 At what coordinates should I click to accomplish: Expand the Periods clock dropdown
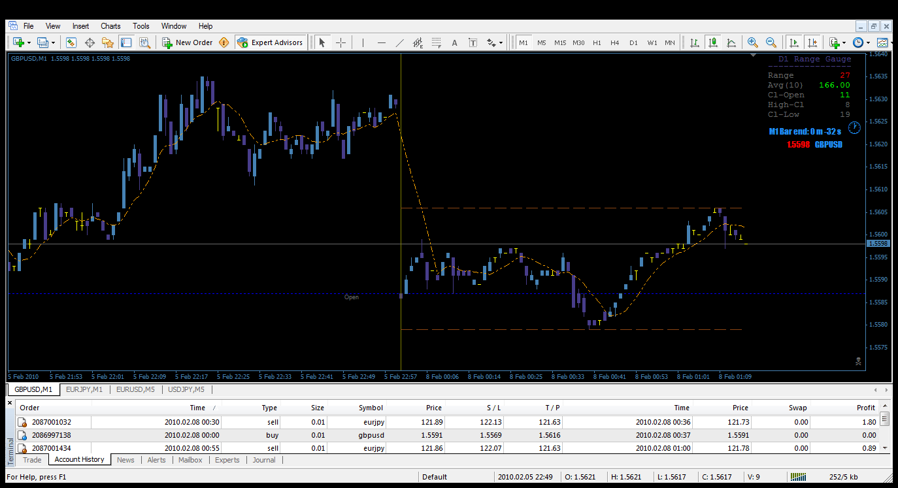pos(868,42)
